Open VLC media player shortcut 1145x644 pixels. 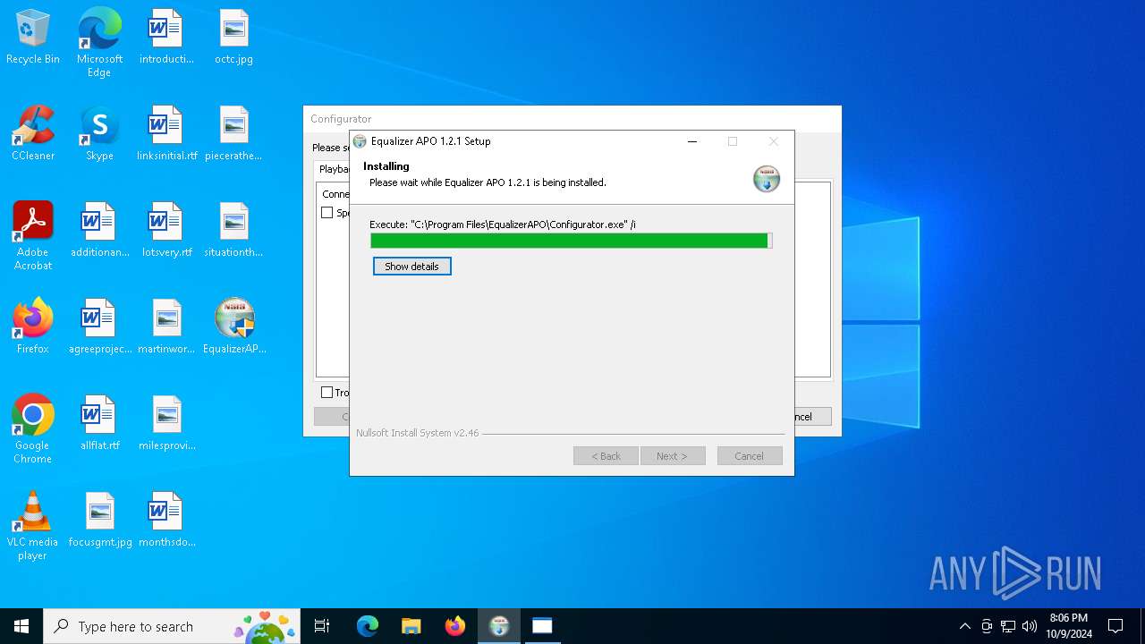33,526
